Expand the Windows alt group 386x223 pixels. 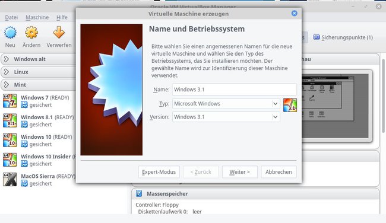(7, 59)
